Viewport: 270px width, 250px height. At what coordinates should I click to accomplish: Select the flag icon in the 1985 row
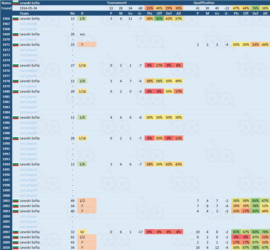pyautogui.click(x=16, y=117)
